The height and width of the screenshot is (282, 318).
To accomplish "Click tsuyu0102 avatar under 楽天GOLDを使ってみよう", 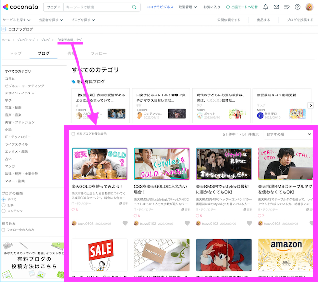I will point(74,223).
